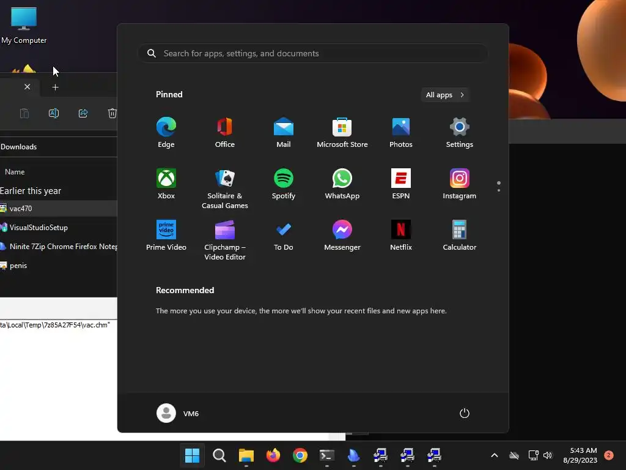
Task: Switch to the Terminal taskbar app
Action: coord(327,455)
